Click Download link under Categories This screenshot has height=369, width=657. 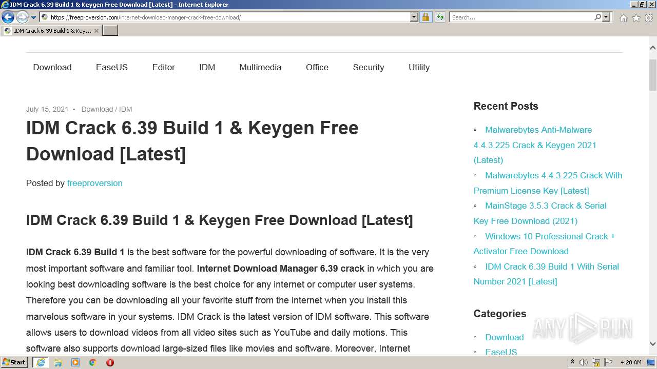(x=505, y=337)
